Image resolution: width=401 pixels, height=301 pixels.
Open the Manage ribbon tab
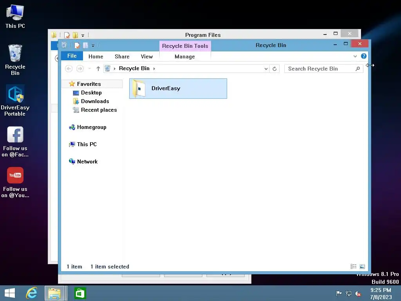point(185,56)
